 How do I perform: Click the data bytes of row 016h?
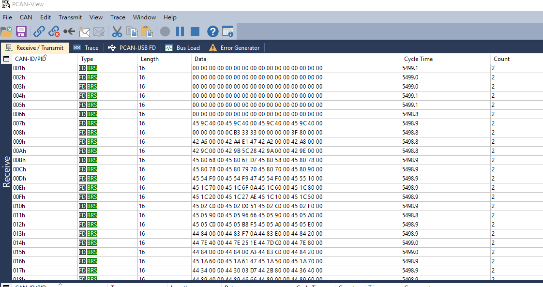pos(257,261)
